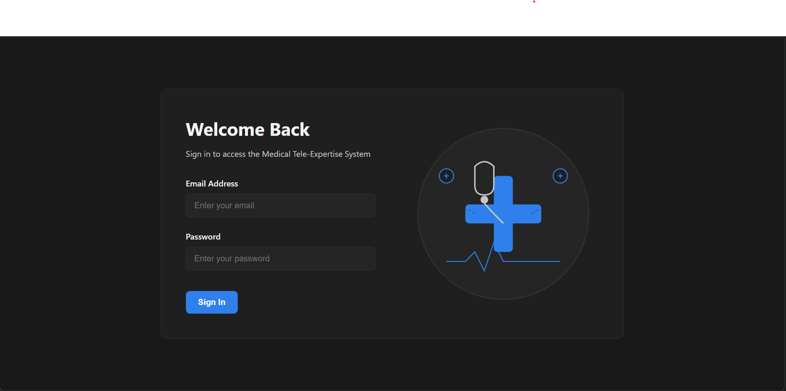
Task: Click the Welcome Back heading
Action: pyautogui.click(x=248, y=129)
